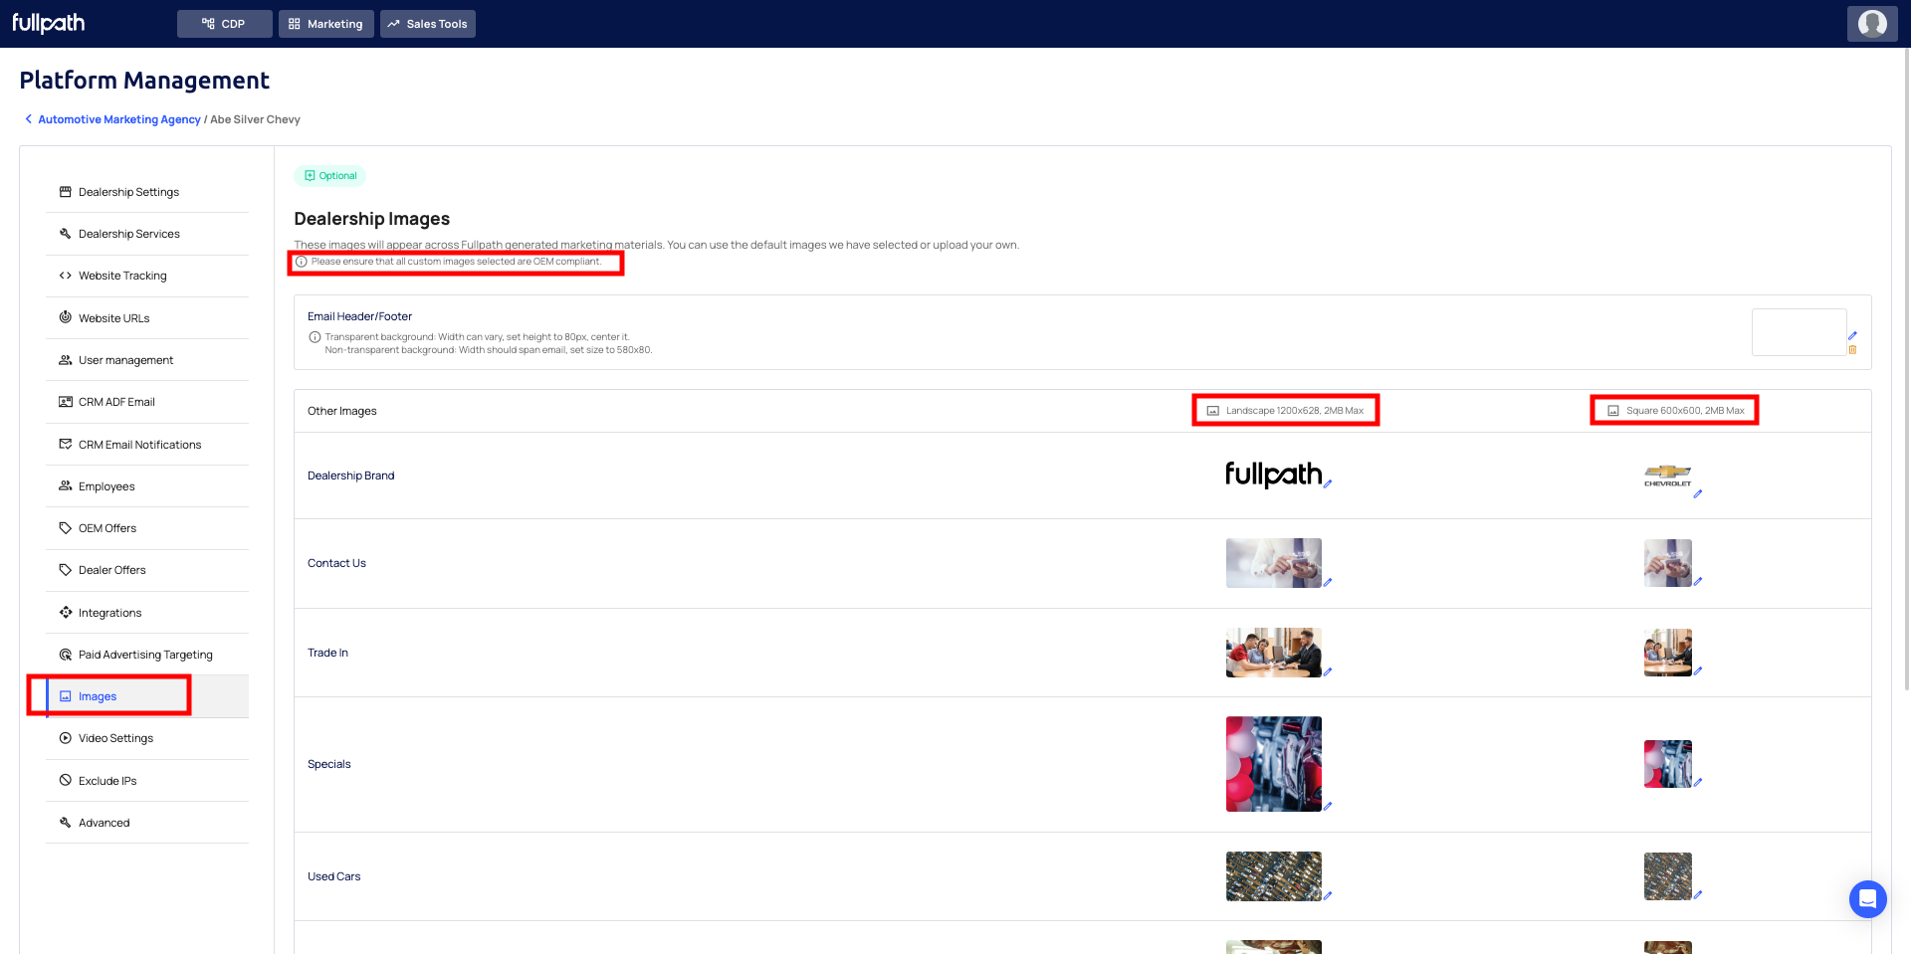
Task: Edit the Used Cars square image
Action: coord(1698,895)
